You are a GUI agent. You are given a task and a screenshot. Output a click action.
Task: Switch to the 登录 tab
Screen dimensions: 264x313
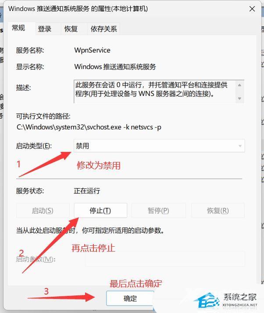tap(44, 29)
